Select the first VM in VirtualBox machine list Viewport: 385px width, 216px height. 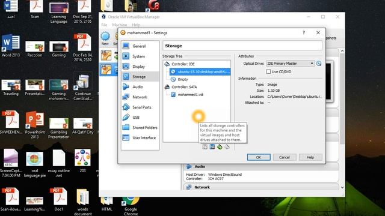[108, 55]
